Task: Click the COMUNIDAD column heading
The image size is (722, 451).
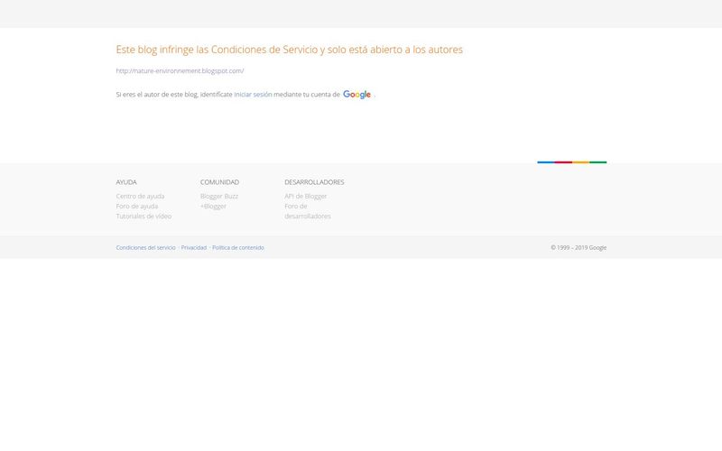Action: [x=219, y=182]
